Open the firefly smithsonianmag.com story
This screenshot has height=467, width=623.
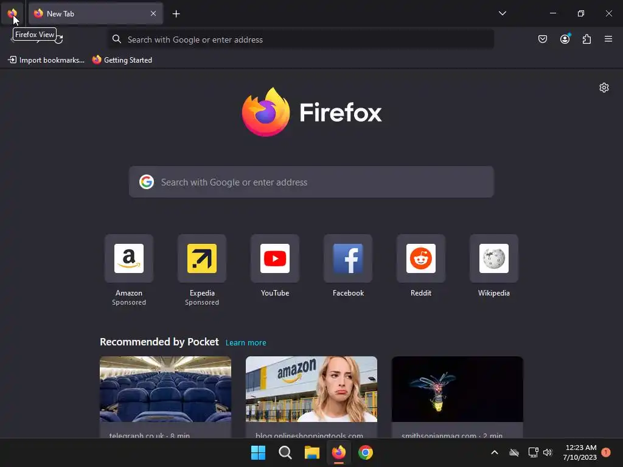(x=458, y=397)
